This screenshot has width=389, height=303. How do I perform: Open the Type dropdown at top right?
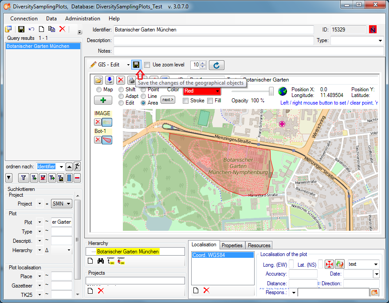click(380, 40)
